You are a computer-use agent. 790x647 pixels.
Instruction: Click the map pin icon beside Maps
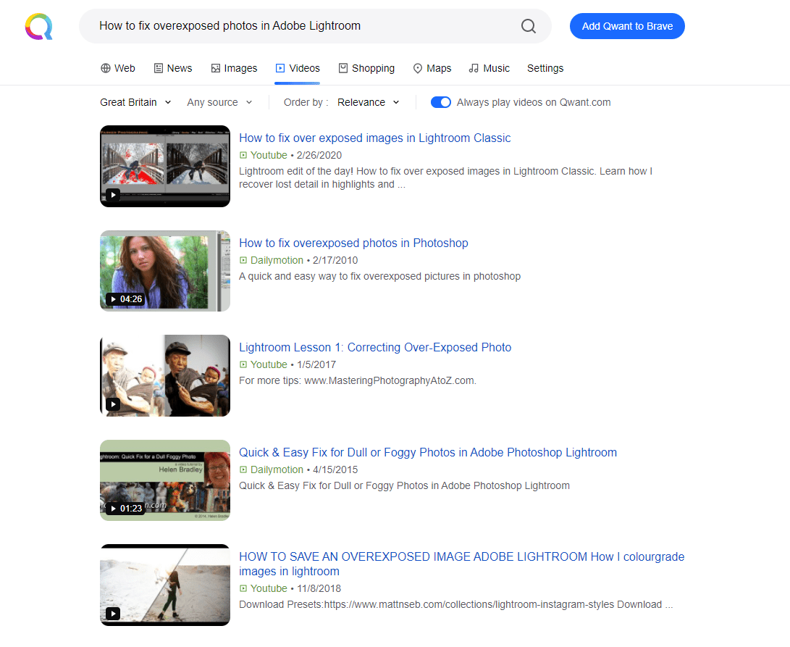pyautogui.click(x=418, y=68)
